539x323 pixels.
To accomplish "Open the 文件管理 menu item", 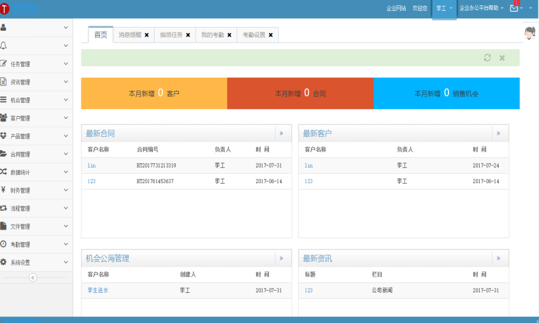I will 36,226.
